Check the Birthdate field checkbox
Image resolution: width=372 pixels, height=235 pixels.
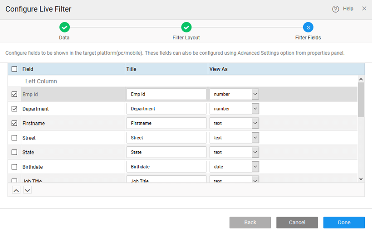tap(15, 167)
